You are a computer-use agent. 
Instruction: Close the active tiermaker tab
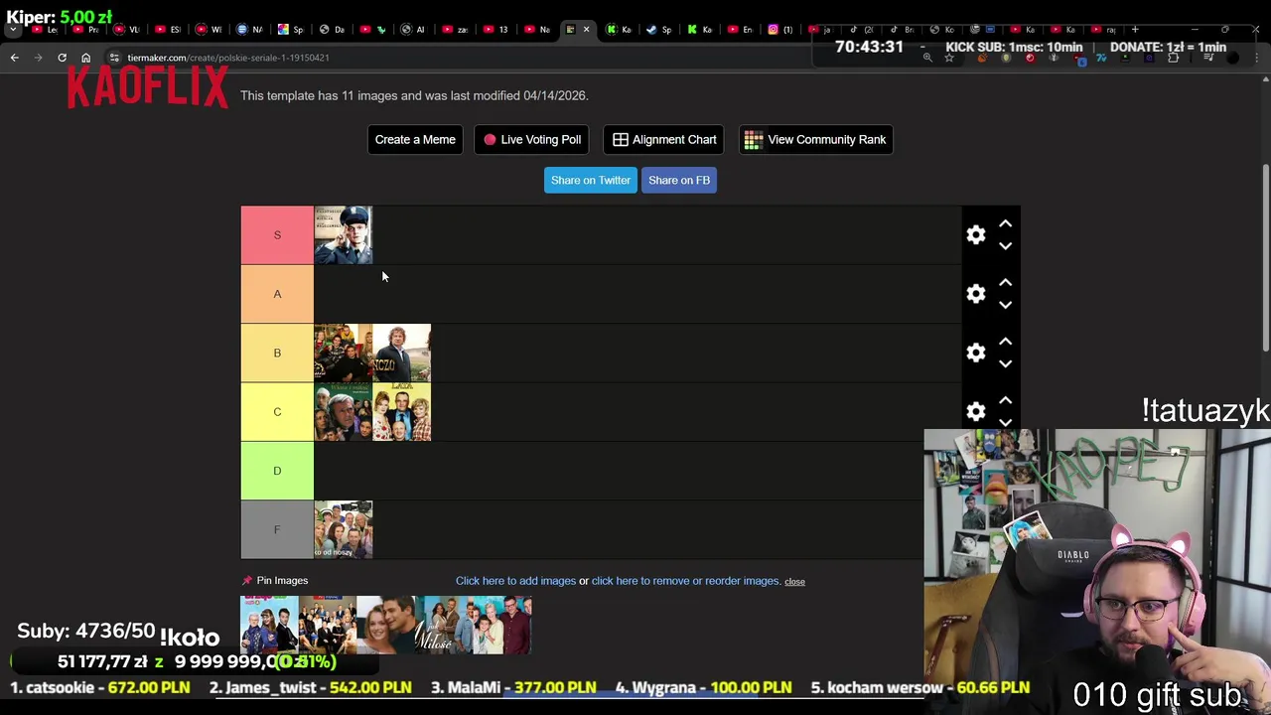pos(586,29)
